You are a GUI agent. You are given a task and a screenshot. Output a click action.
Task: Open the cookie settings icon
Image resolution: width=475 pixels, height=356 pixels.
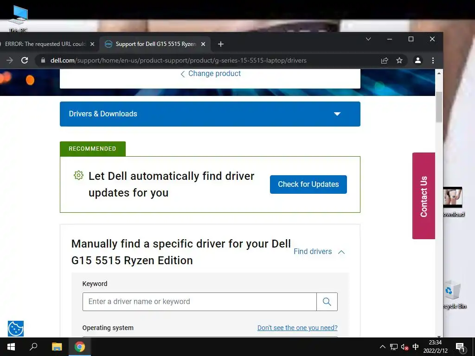pos(16,329)
